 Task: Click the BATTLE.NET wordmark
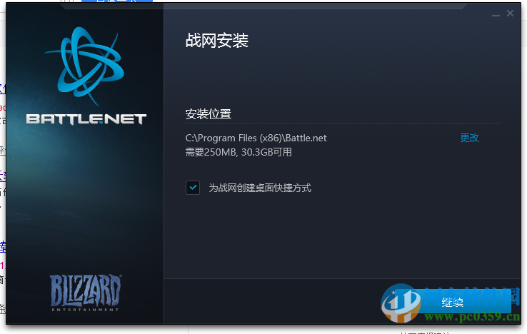click(x=86, y=119)
